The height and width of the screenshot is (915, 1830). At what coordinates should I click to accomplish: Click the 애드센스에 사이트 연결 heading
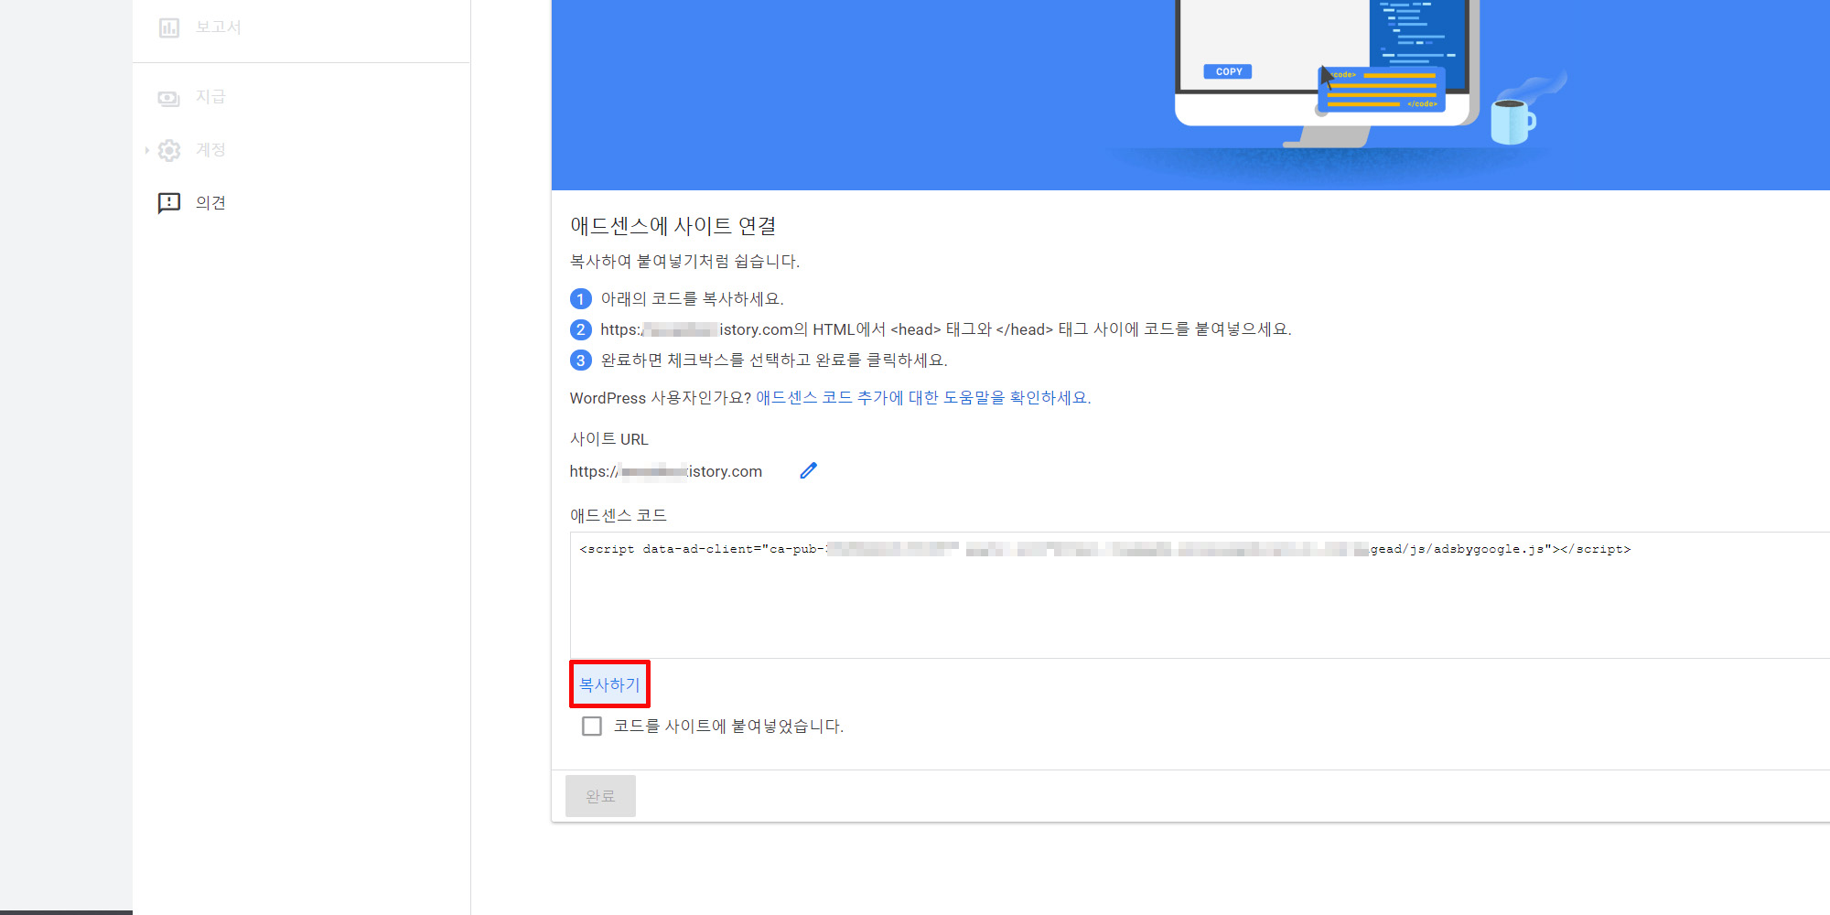[x=673, y=226]
